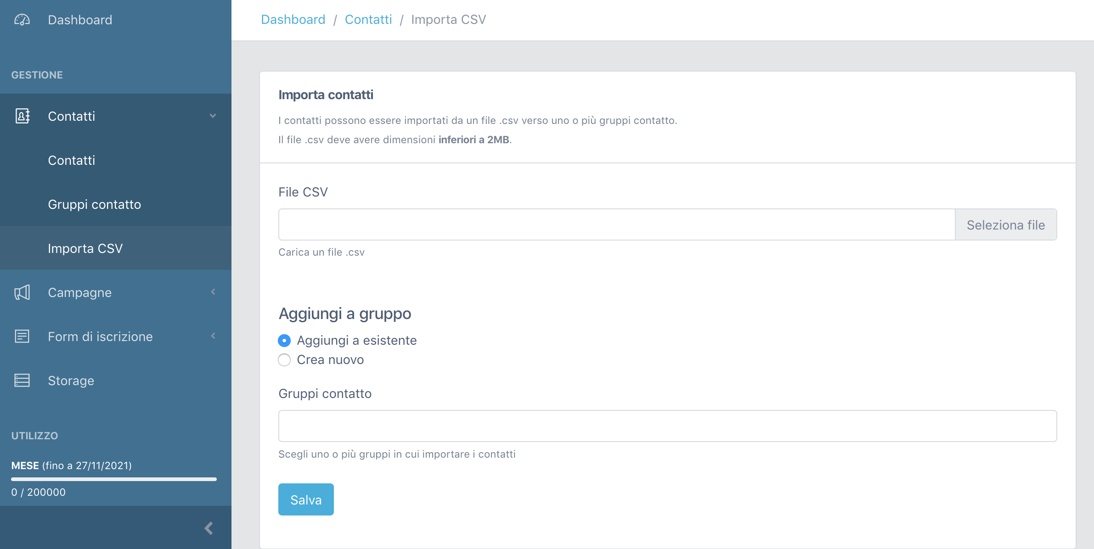This screenshot has height=549, width=1094.
Task: Select the Aggiungi a esistente radio button
Action: (284, 341)
